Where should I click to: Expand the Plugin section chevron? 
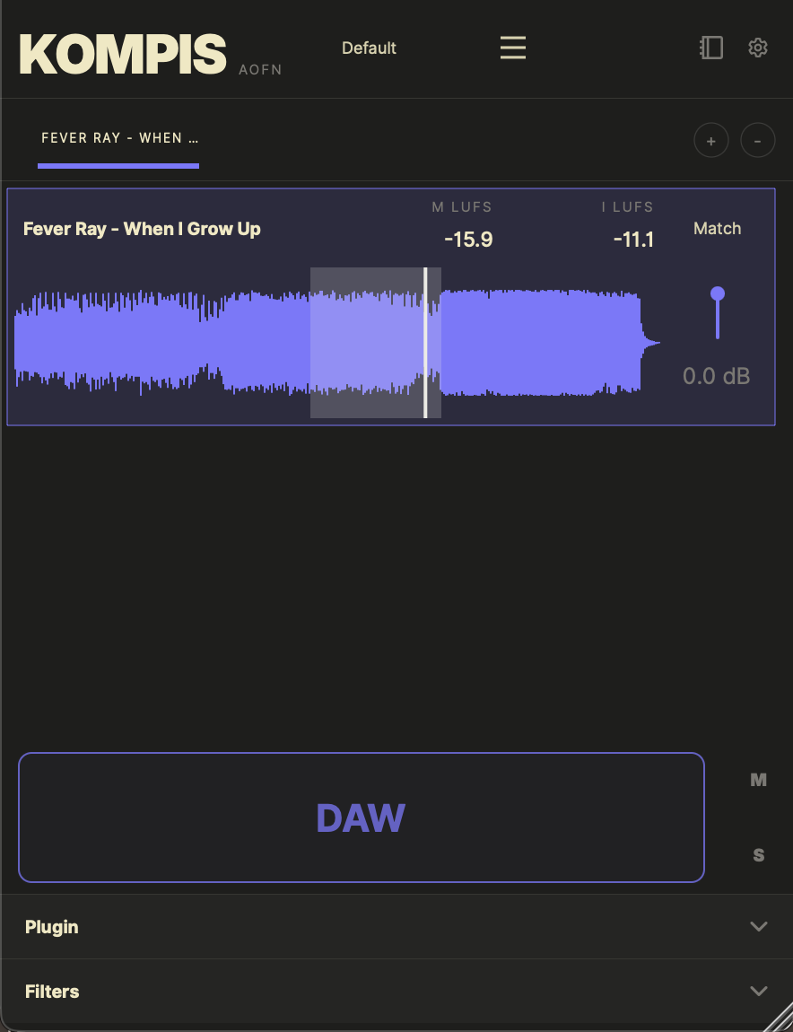759,926
